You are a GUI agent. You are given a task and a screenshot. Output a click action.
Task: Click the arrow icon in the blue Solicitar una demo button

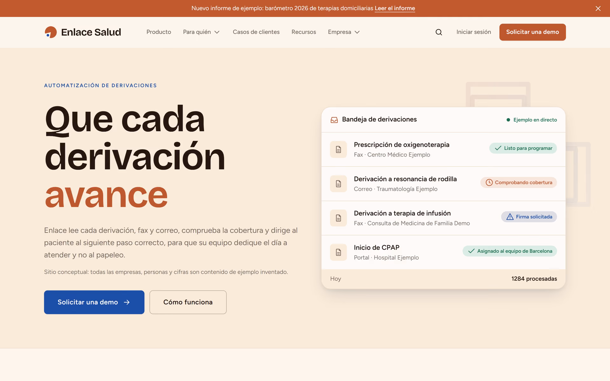[x=127, y=302]
